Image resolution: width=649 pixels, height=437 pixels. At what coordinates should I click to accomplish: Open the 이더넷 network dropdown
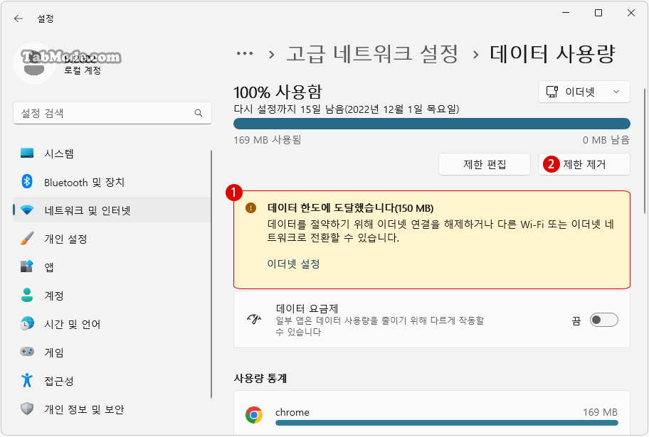[x=584, y=91]
